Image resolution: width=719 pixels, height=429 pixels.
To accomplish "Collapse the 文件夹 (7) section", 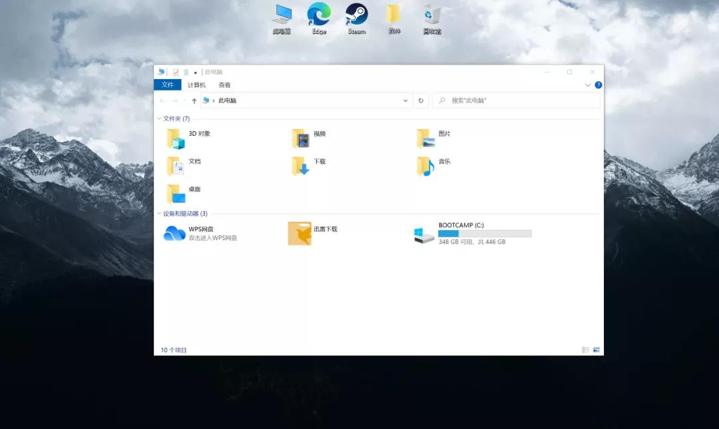I will tap(160, 118).
